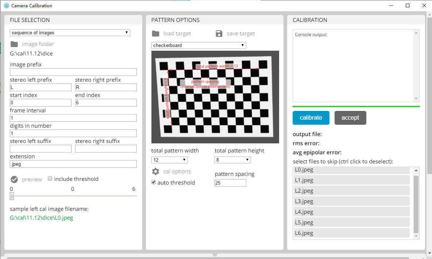The height and width of the screenshot is (259, 432).
Task: Click the stereo left prefix field
Action: (x=41, y=87)
